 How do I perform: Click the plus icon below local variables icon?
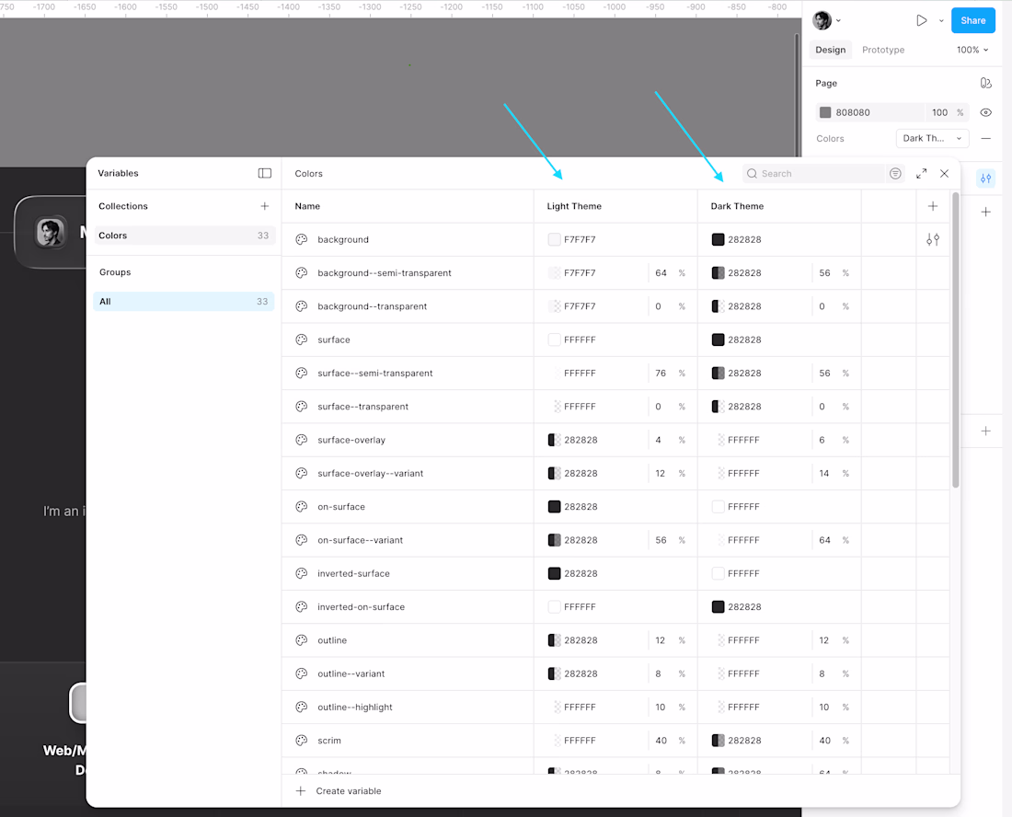pos(985,212)
